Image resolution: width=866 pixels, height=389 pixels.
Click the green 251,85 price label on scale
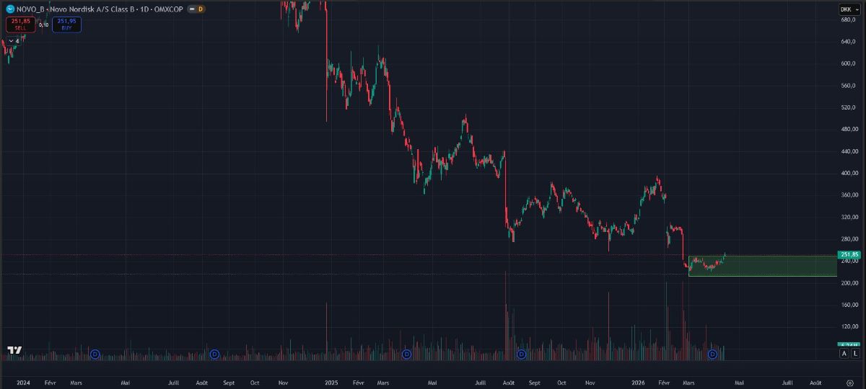click(848, 254)
